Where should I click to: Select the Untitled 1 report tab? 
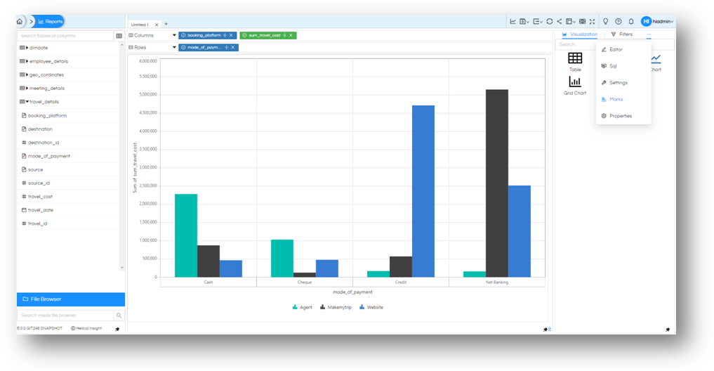(x=140, y=25)
